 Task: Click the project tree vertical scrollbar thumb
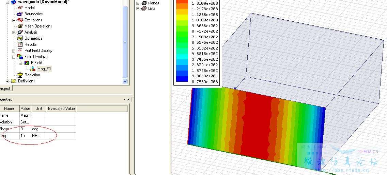pos(125,42)
